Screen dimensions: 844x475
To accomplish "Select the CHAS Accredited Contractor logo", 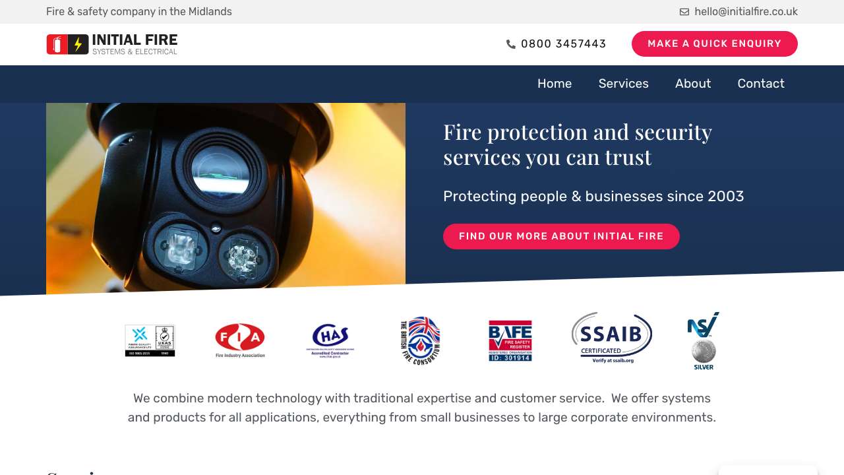I will [x=330, y=340].
